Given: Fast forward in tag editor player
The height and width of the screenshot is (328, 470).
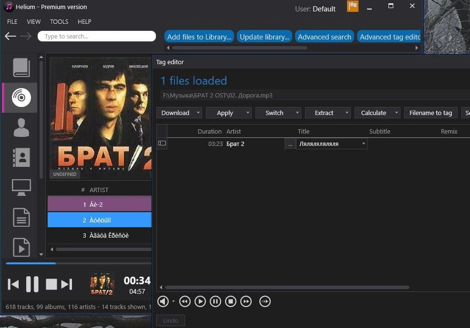Looking at the screenshot, I should [x=246, y=301].
